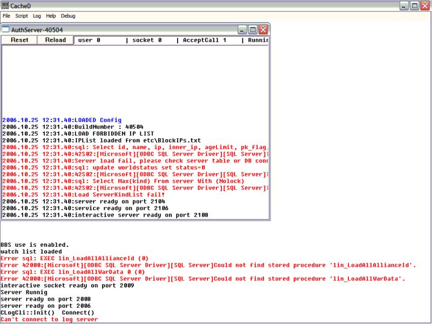Click the 'socket 0' status field
The width and height of the screenshot is (432, 324).
[147, 40]
